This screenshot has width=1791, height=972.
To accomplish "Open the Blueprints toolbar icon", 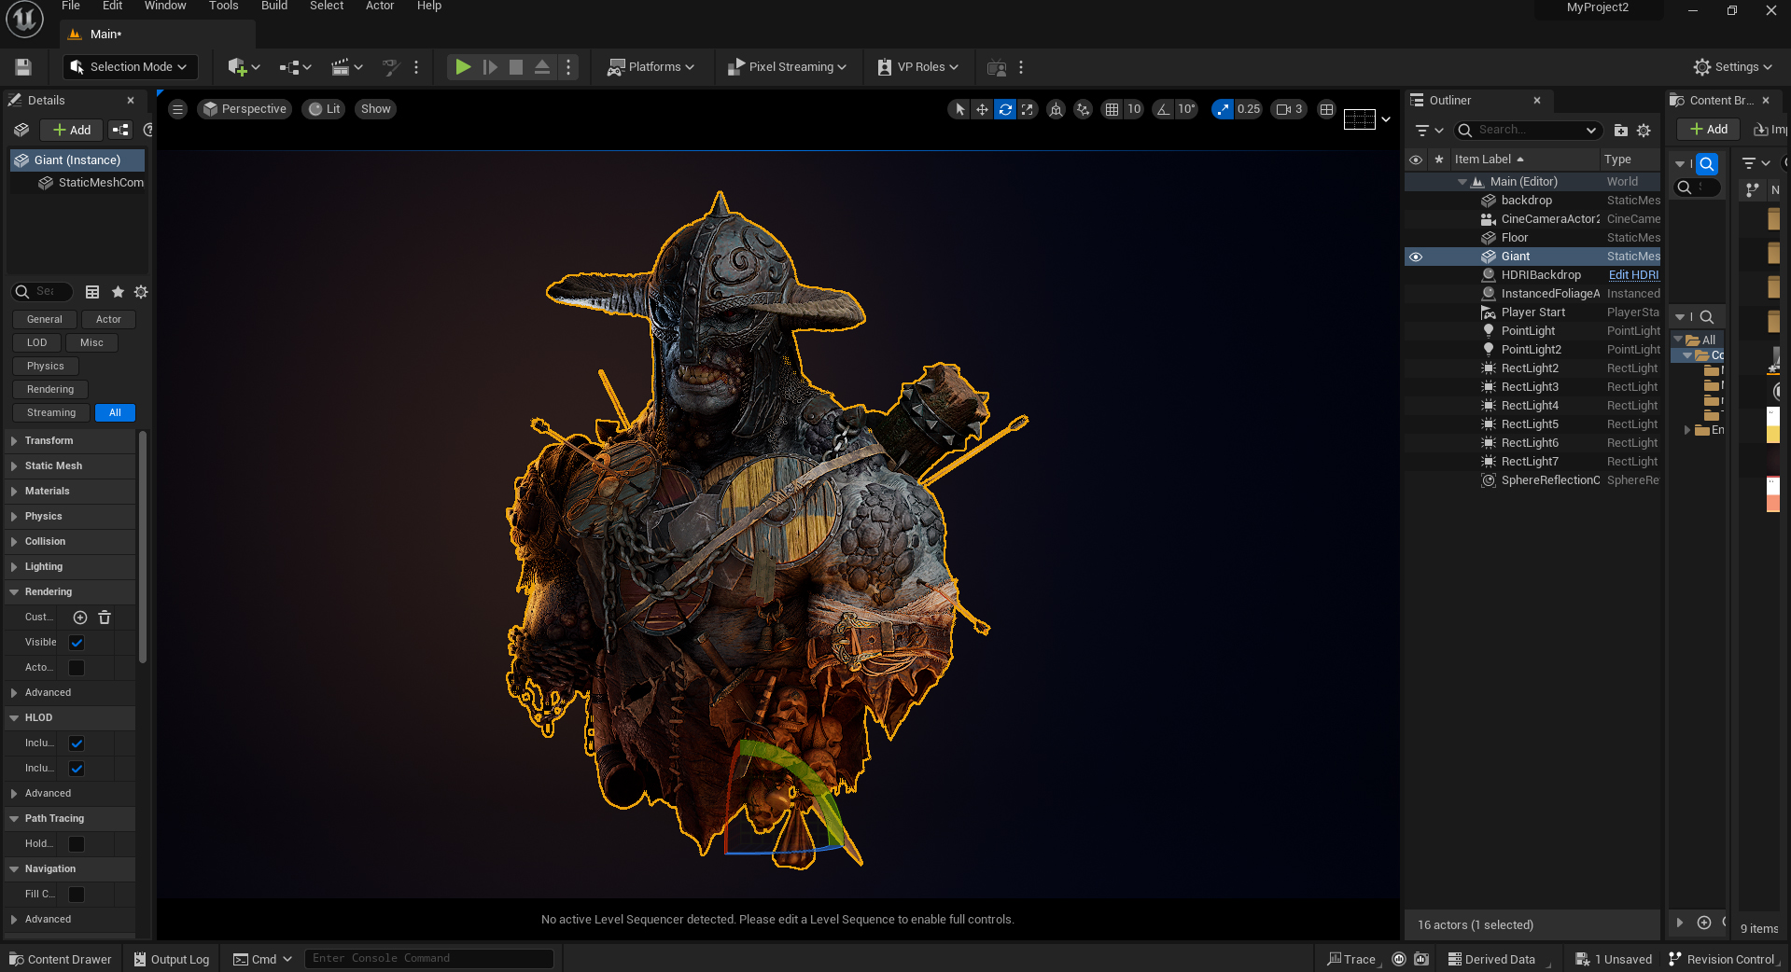I will click(295, 67).
